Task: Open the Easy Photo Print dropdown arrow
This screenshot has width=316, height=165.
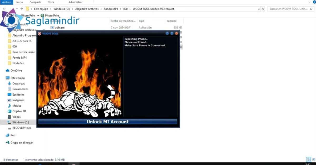Action: (x=38, y=16)
